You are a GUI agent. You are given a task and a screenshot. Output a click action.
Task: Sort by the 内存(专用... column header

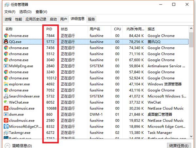[135, 29]
